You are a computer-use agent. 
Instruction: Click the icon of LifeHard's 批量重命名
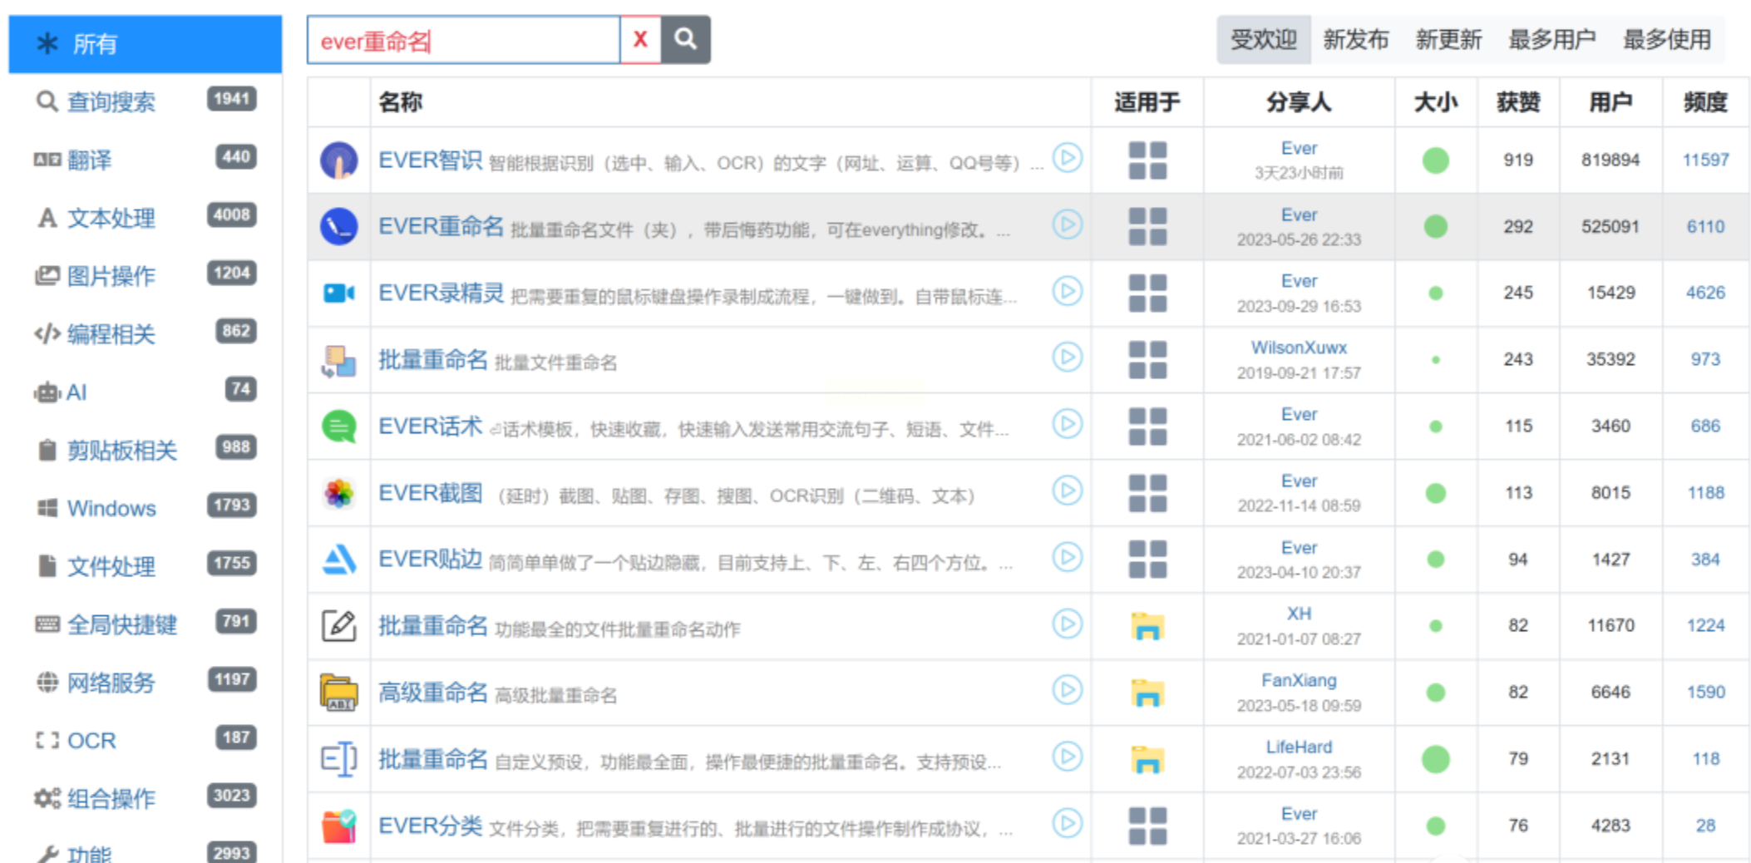[x=339, y=759]
